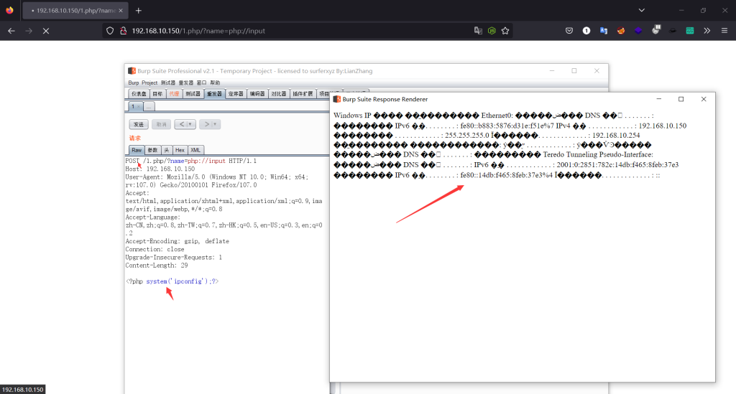Switch to the 参数 (Params) request tab
Viewport: 736px width, 394px height.
tap(152, 150)
